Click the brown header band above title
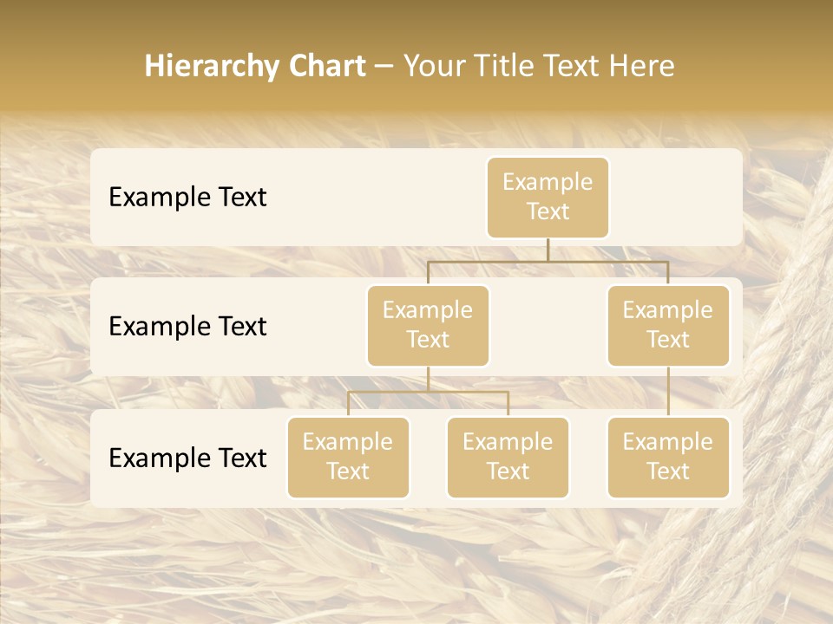Image resolution: width=833 pixels, height=624 pixels. pos(416,19)
